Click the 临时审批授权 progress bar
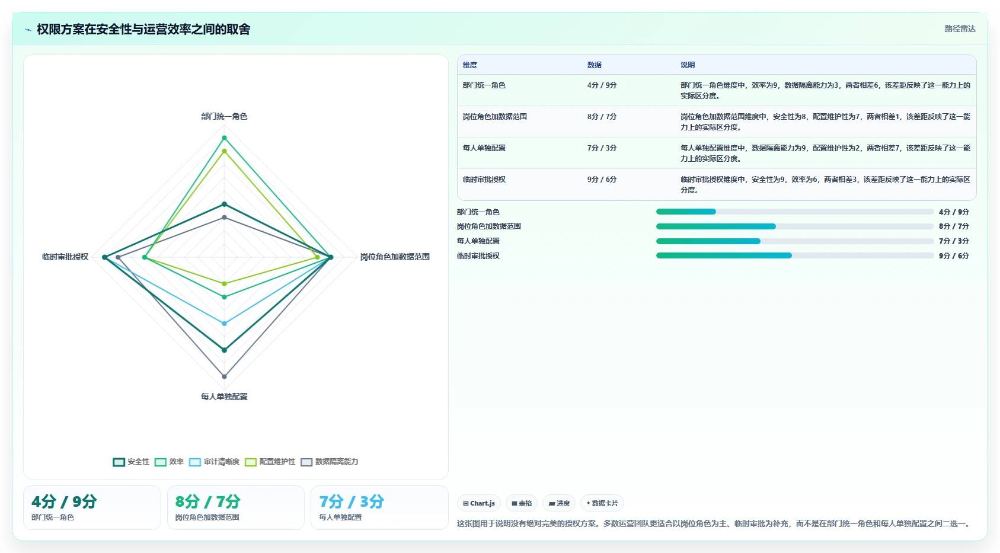The width and height of the screenshot is (1000, 553). coord(795,255)
